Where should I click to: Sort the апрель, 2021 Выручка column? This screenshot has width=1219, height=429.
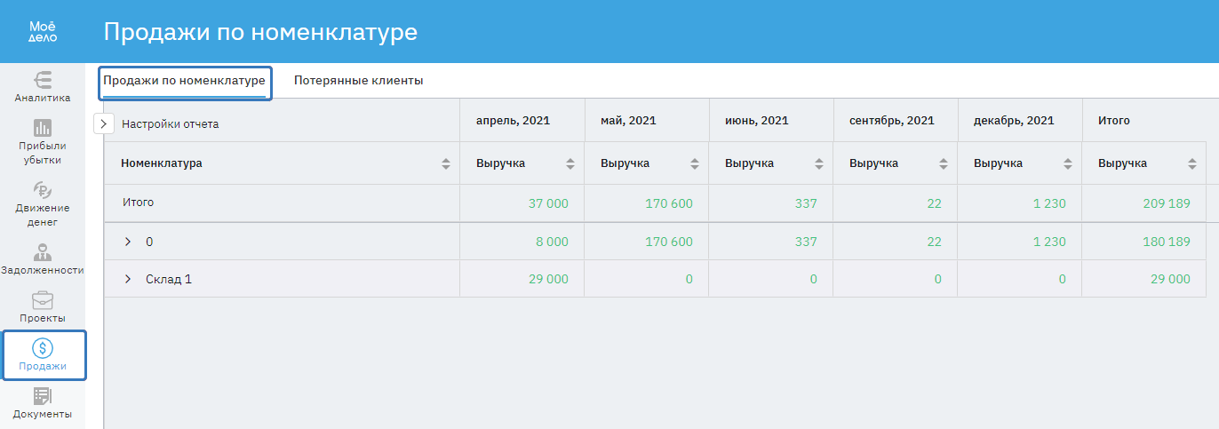570,163
